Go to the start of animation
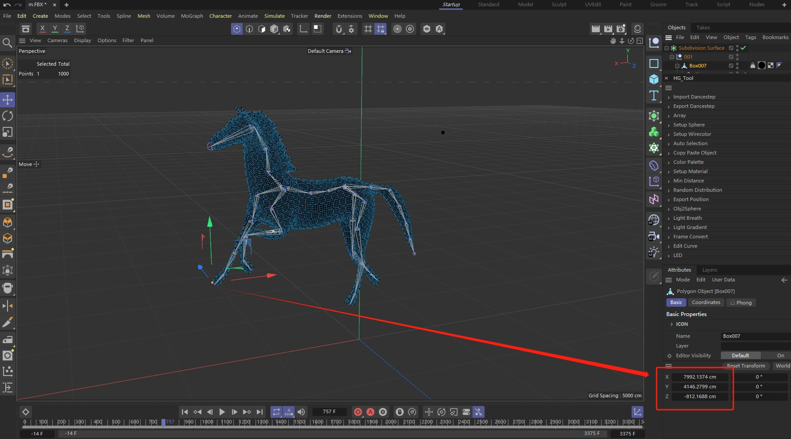The image size is (791, 439). pyautogui.click(x=185, y=412)
